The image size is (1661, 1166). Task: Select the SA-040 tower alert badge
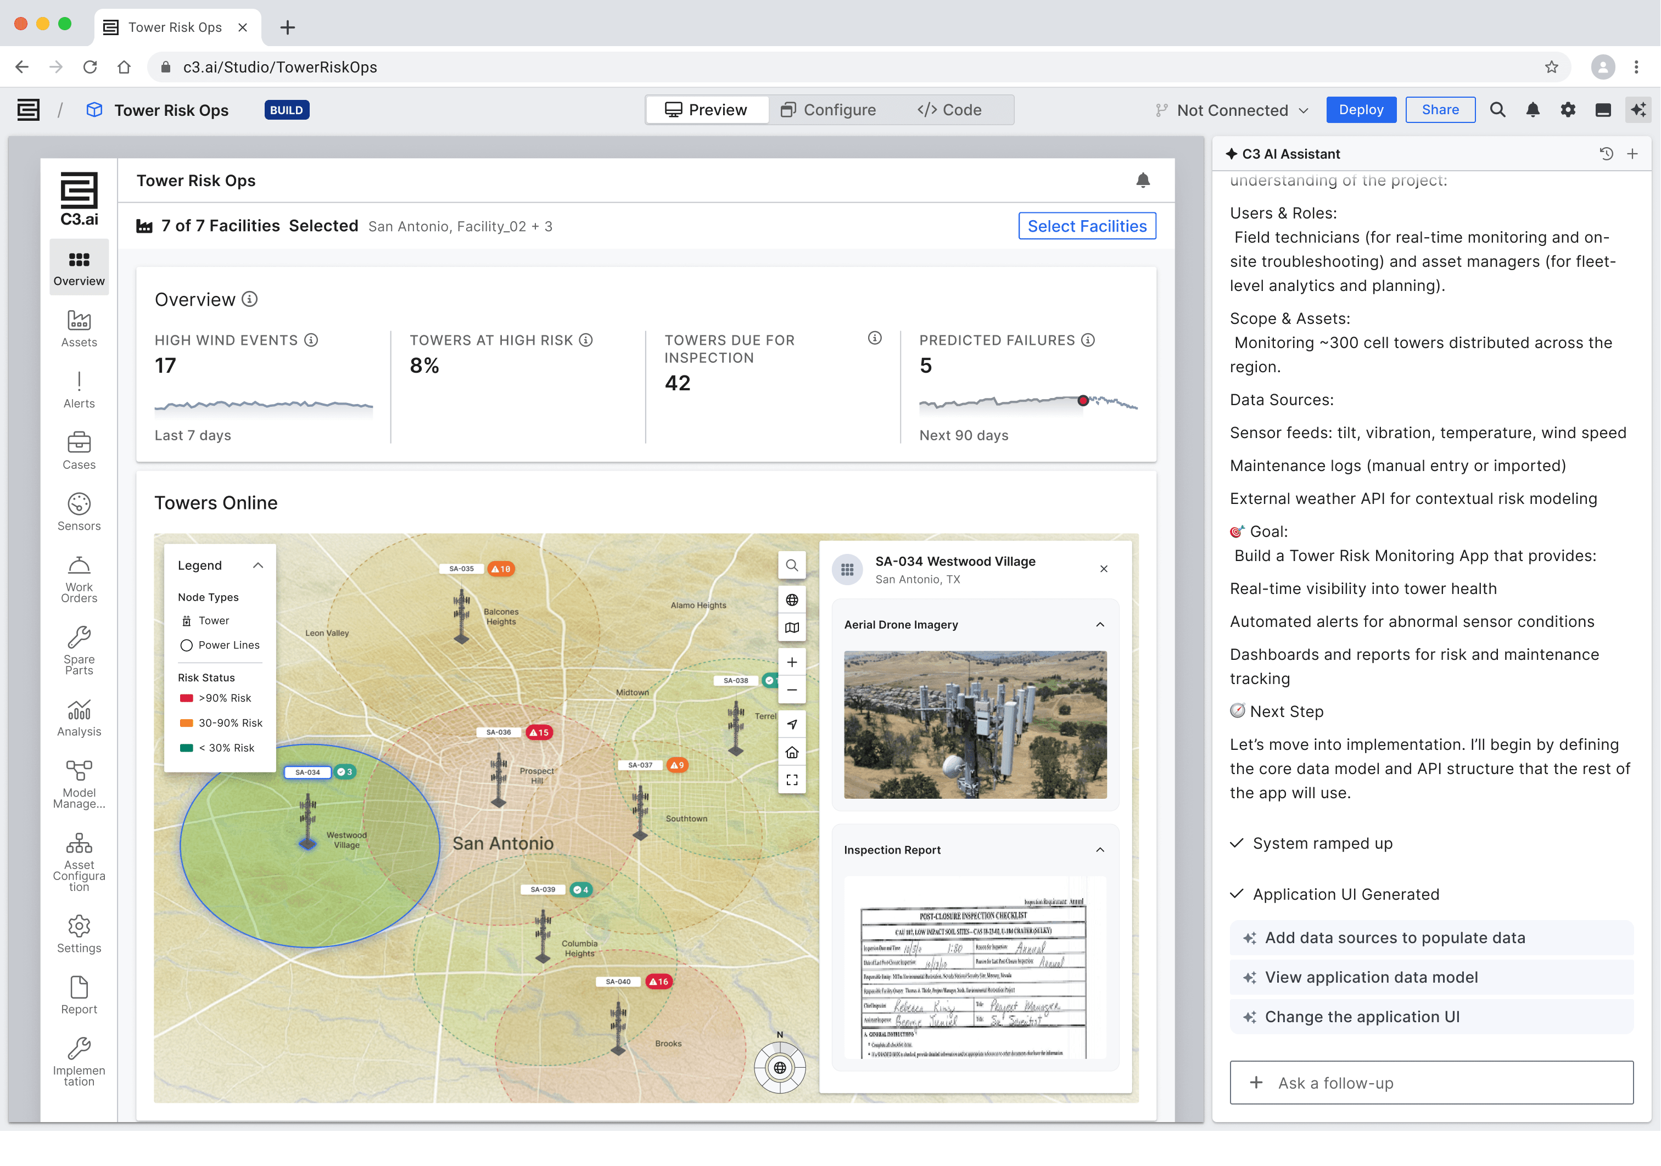pos(658,982)
